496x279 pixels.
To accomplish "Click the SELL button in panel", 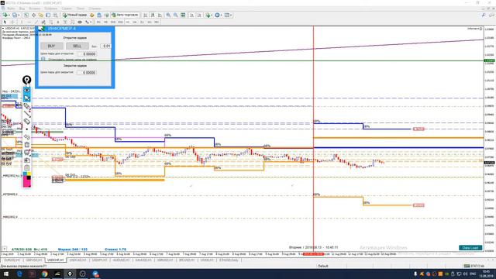I will 77,46.
